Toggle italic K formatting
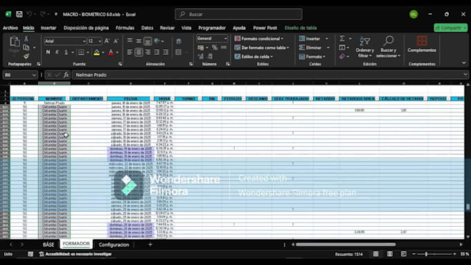This screenshot has width=471, height=265. [57, 52]
